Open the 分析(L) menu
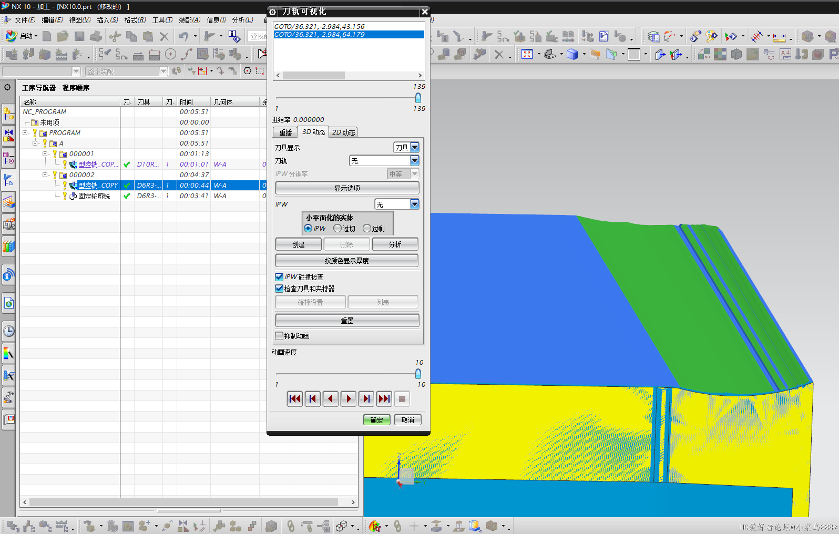Viewport: 839px width, 534px height. [242, 20]
